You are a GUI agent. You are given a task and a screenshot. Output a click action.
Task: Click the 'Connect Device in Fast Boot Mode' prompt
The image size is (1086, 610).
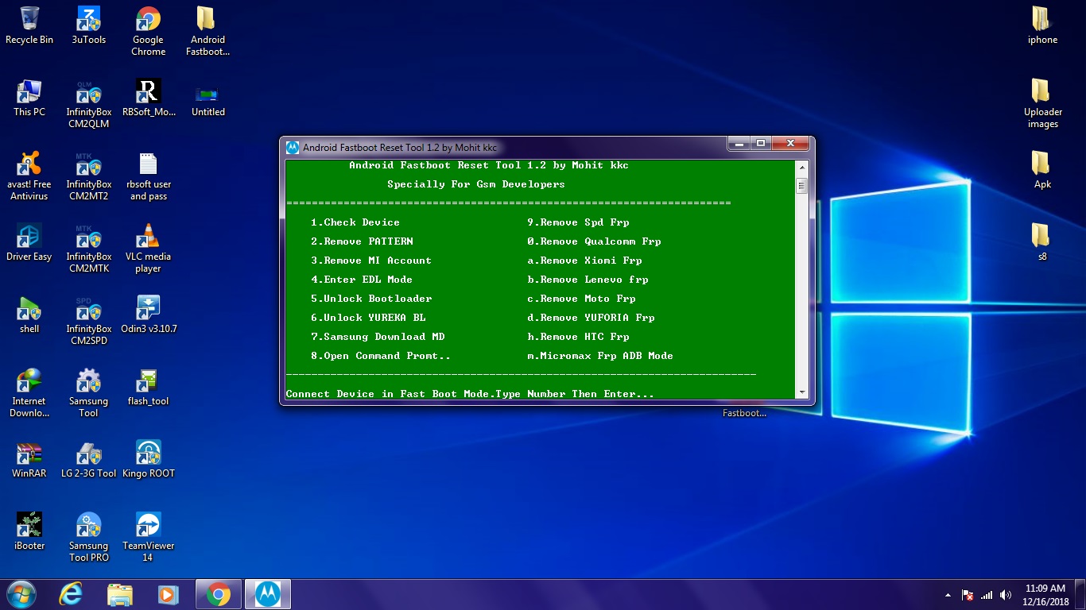[x=470, y=394]
